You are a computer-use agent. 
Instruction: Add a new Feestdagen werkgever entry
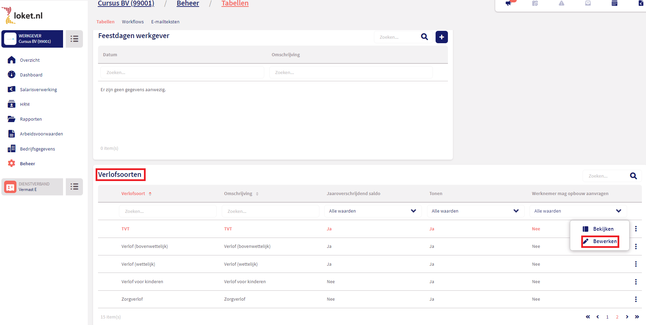pos(441,37)
